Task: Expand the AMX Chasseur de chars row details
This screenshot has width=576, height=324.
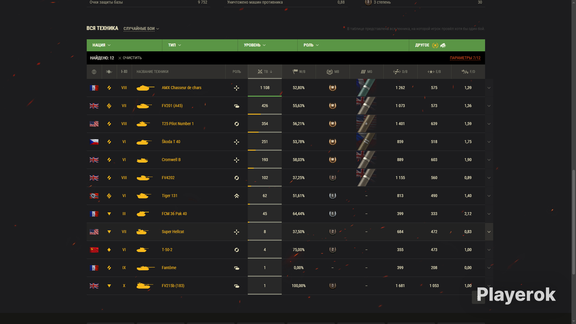Action: tap(489, 88)
